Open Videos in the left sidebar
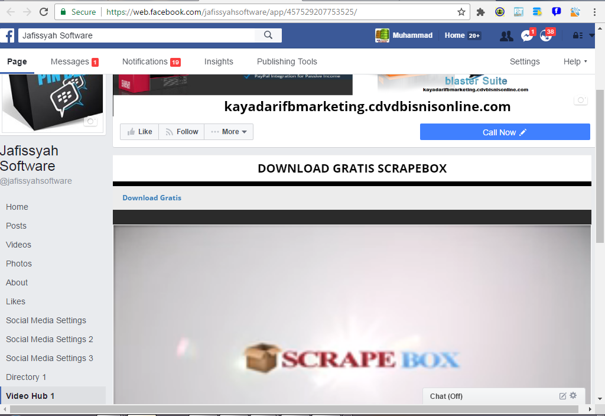Image resolution: width=605 pixels, height=416 pixels. (18, 245)
